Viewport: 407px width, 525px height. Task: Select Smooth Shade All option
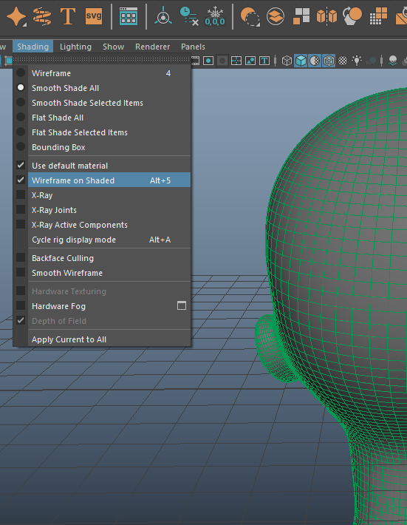102,88
